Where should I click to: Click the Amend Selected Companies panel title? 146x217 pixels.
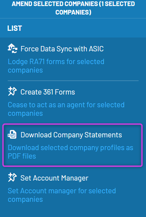tap(73, 8)
